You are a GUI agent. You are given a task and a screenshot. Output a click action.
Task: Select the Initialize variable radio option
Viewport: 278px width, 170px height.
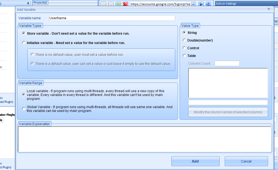(23, 43)
